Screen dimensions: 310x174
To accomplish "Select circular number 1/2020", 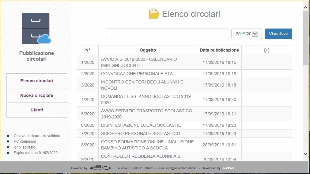I will pos(88,62).
